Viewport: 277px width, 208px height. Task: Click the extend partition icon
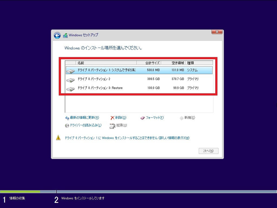pyautogui.click(x=112, y=126)
